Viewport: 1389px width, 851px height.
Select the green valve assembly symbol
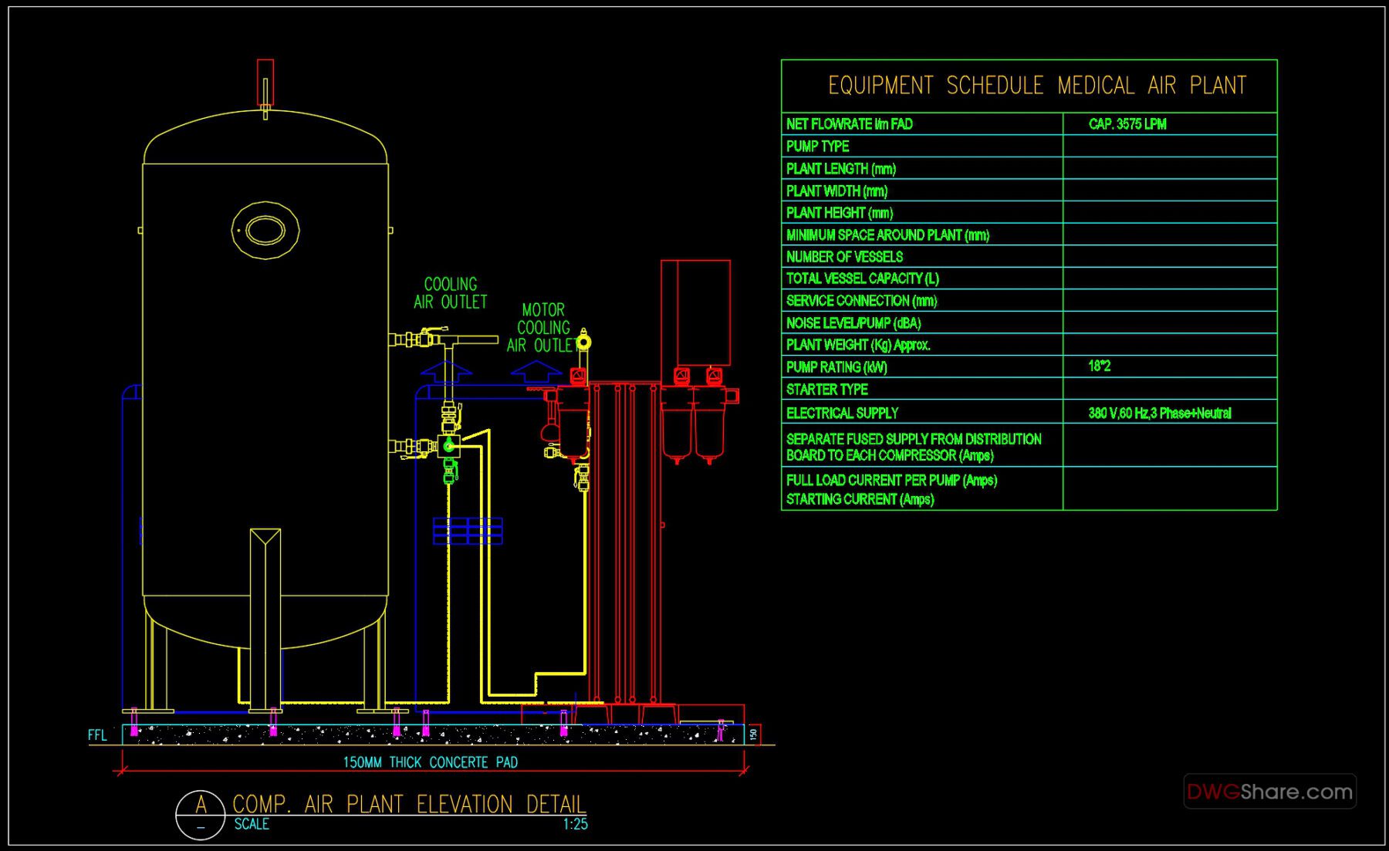448,444
